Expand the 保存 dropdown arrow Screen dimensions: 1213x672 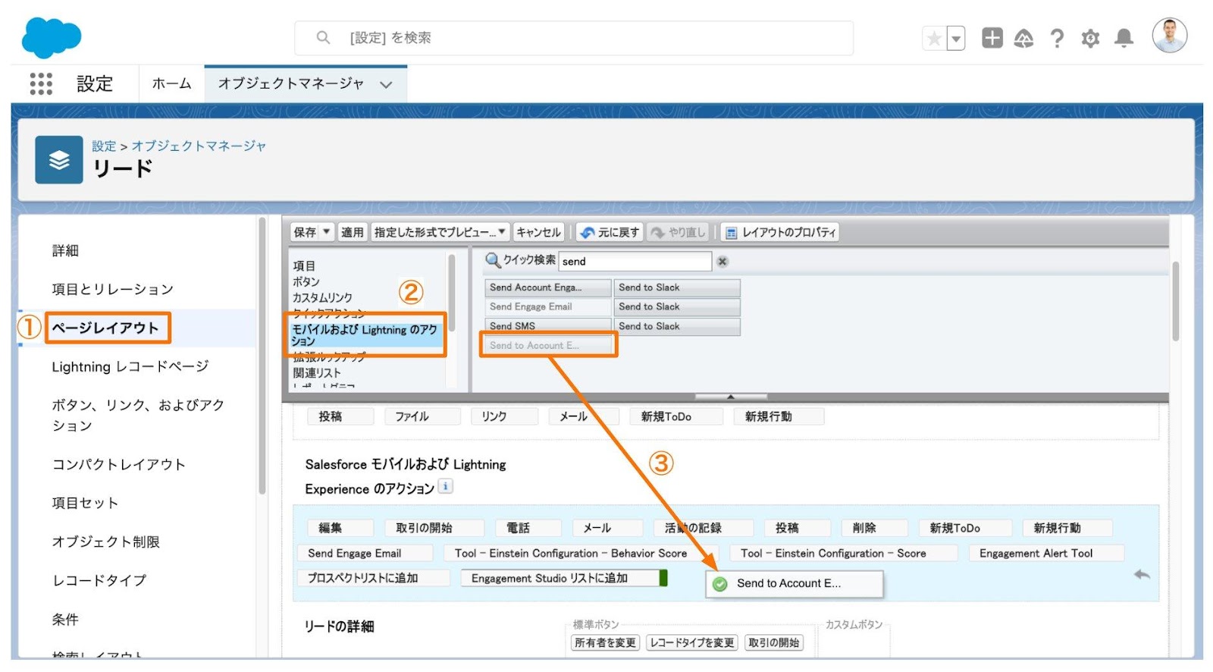[327, 232]
